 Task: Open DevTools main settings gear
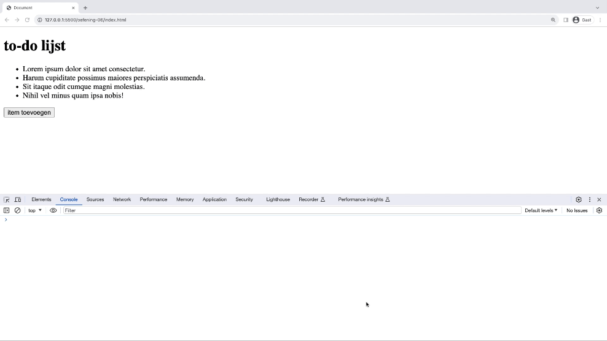[x=578, y=199]
